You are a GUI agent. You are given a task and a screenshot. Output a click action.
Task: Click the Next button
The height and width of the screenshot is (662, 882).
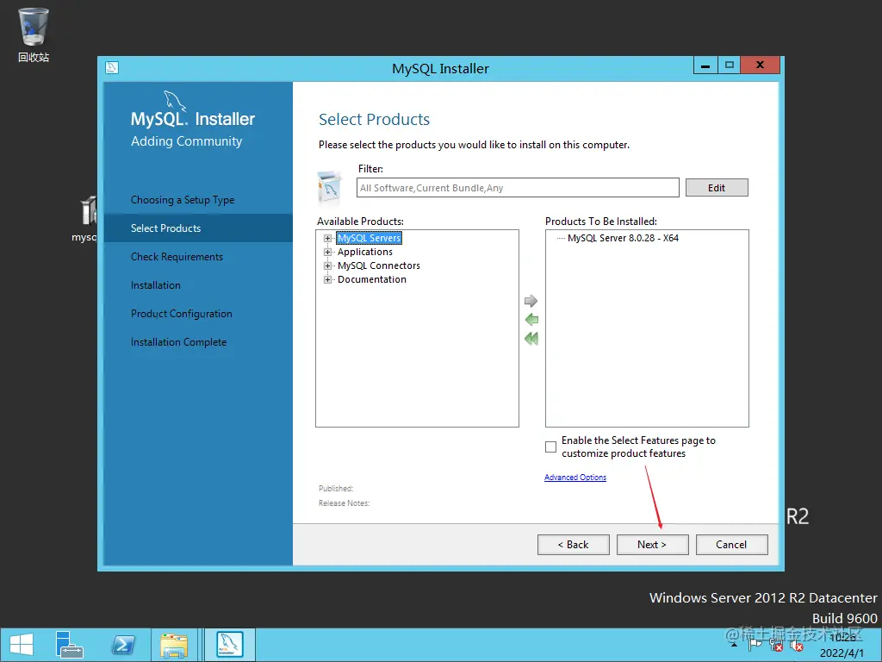coord(653,545)
